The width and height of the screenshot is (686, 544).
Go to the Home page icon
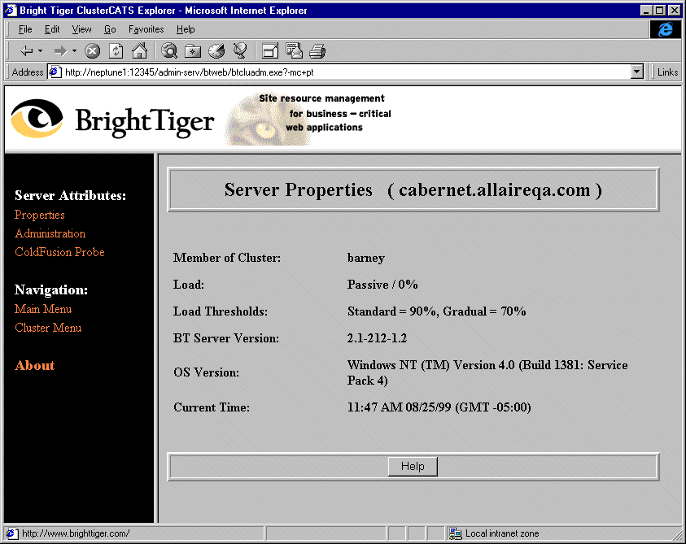pos(139,50)
